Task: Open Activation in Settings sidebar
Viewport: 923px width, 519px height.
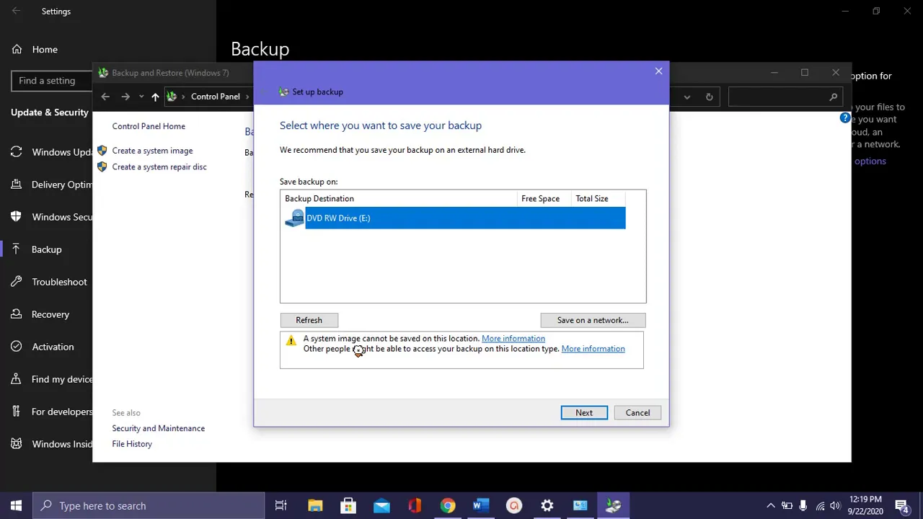Action: click(46, 347)
